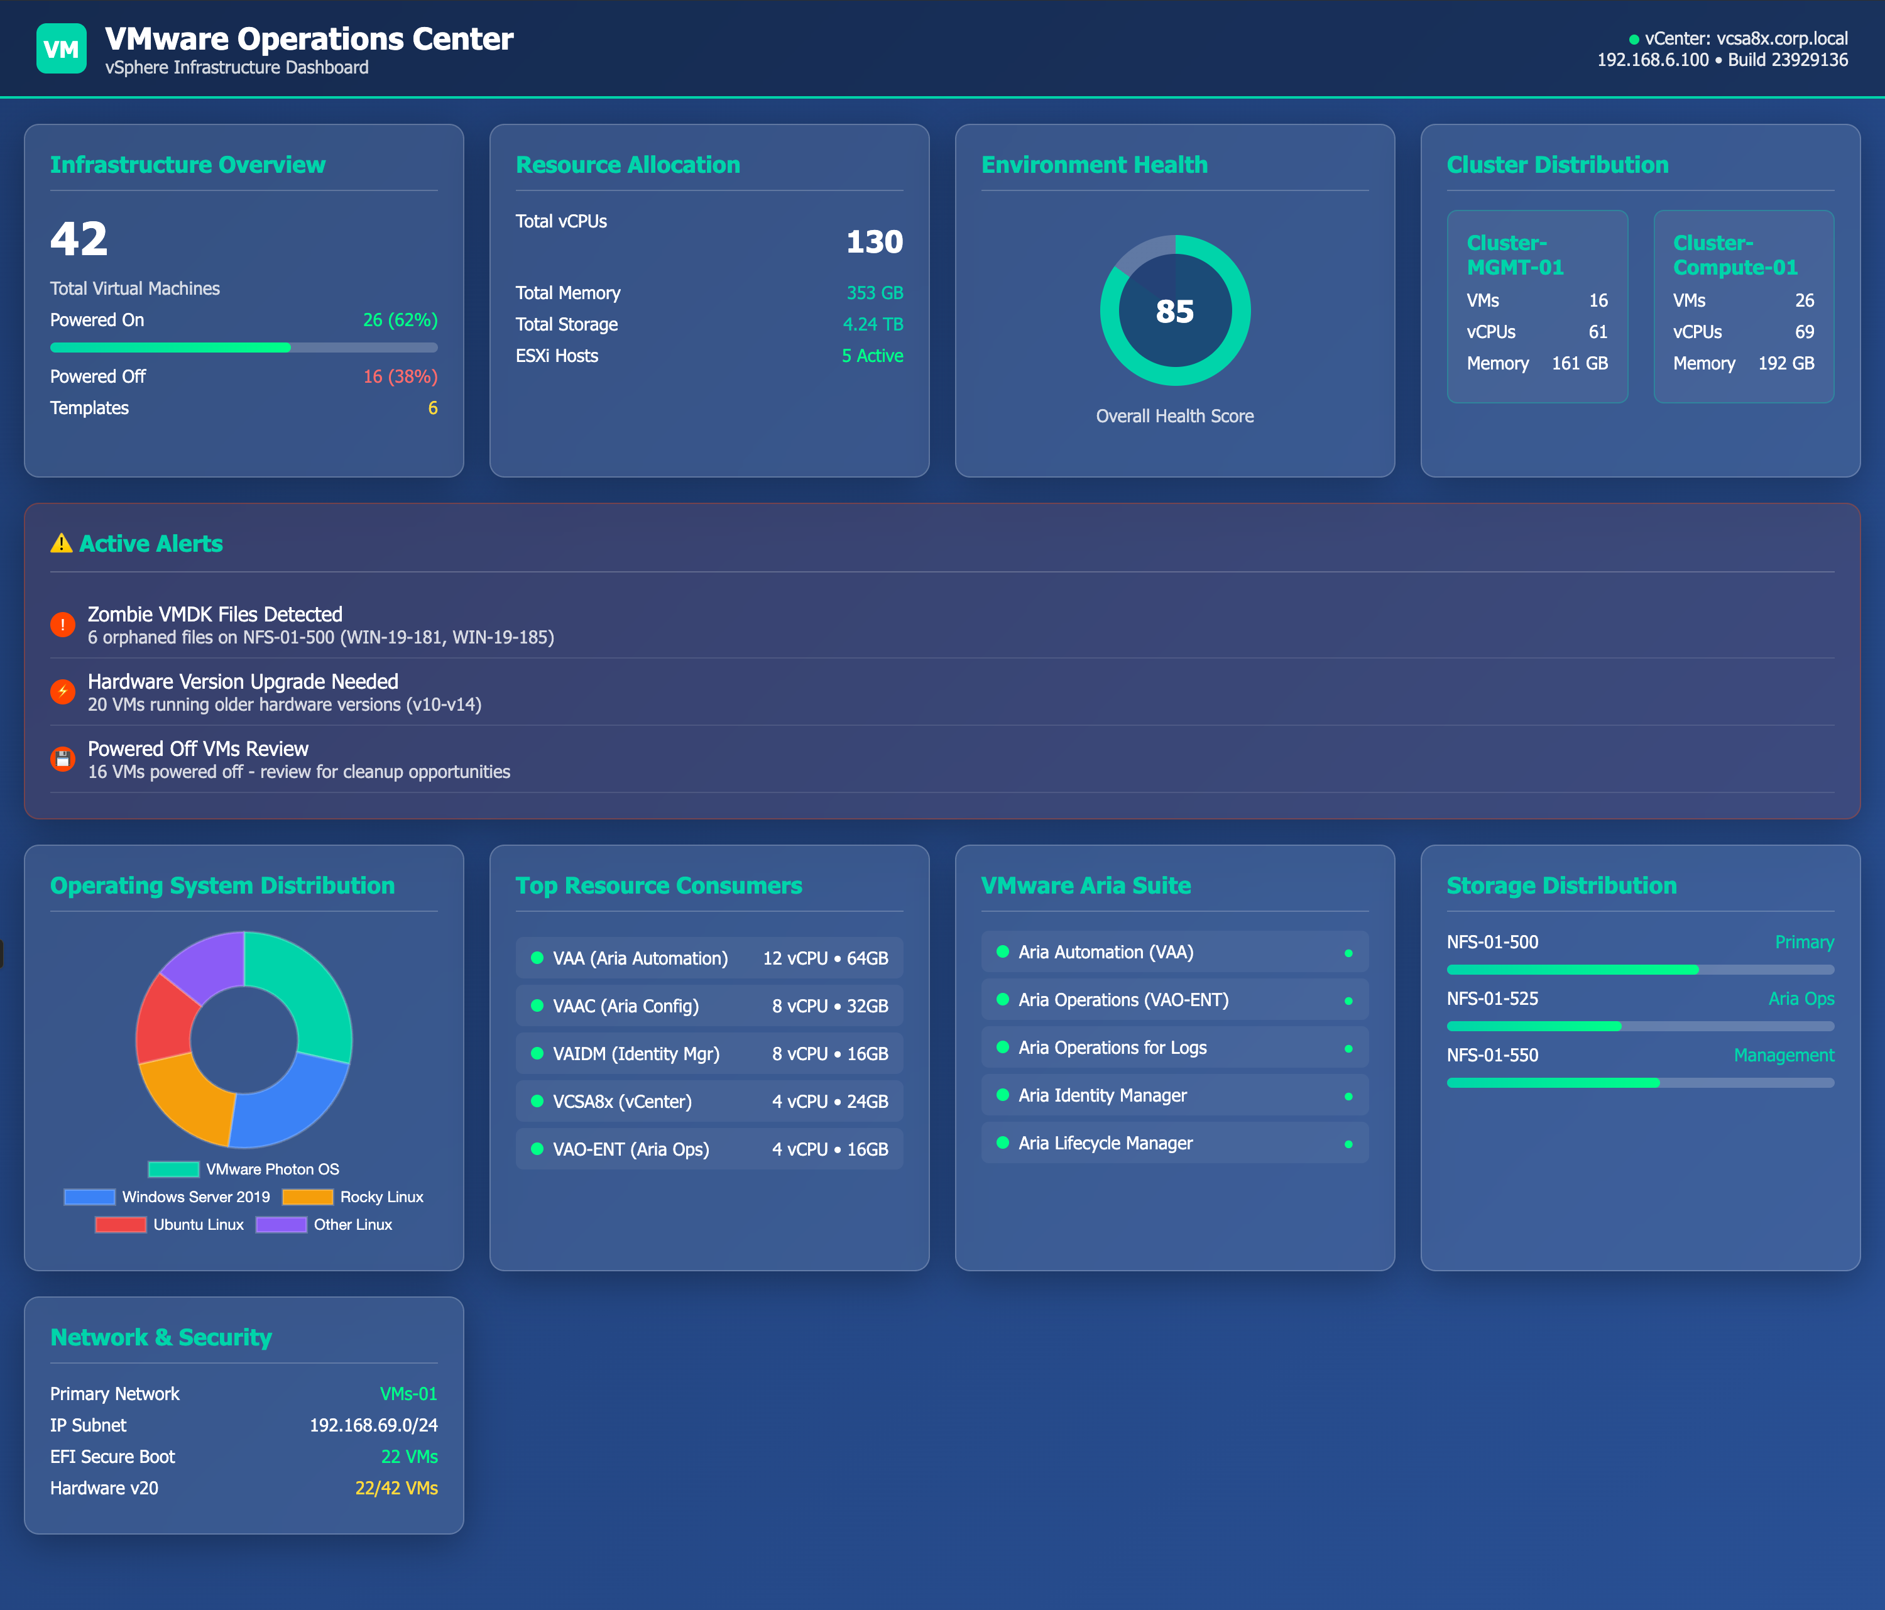This screenshot has height=1610, width=1885.
Task: Click the status dot beside Aria Automation (VAA)
Action: click(1003, 952)
